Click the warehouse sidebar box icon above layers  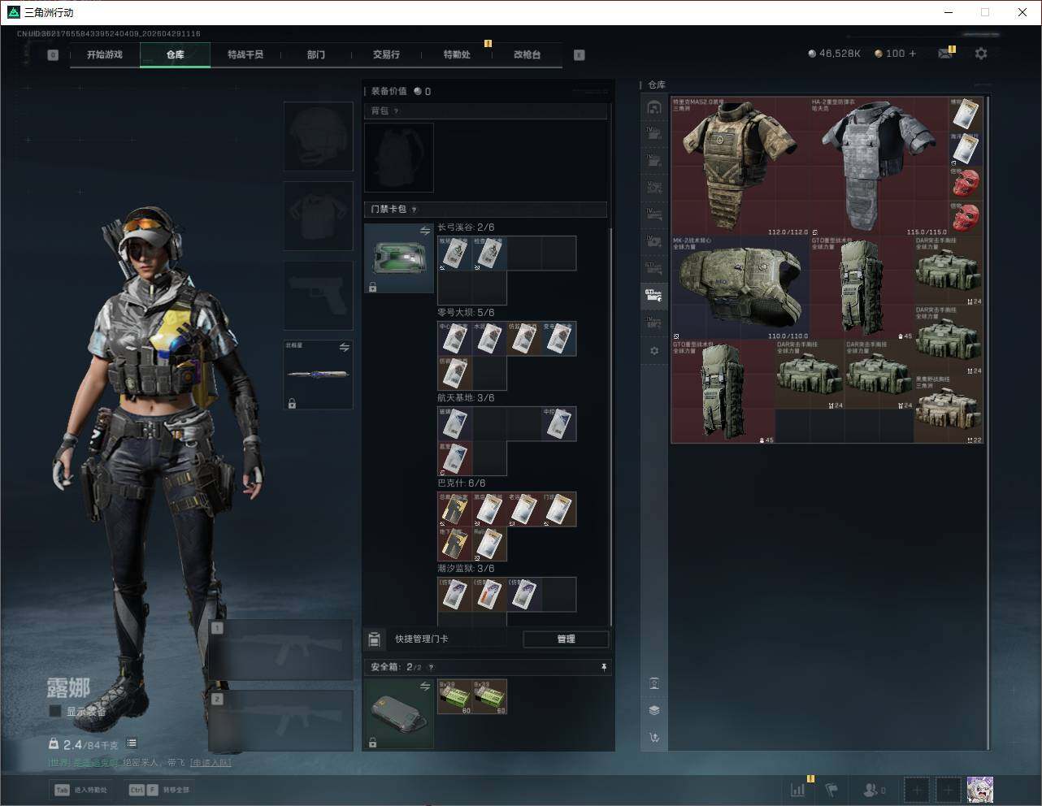click(654, 683)
